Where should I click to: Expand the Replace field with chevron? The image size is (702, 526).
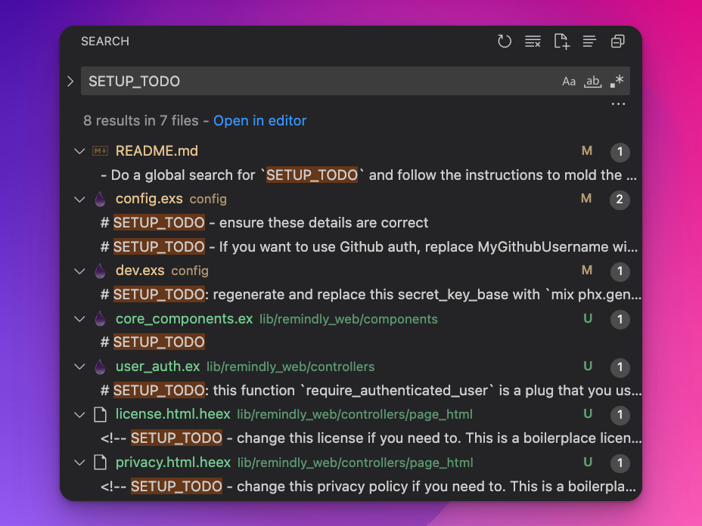[70, 82]
